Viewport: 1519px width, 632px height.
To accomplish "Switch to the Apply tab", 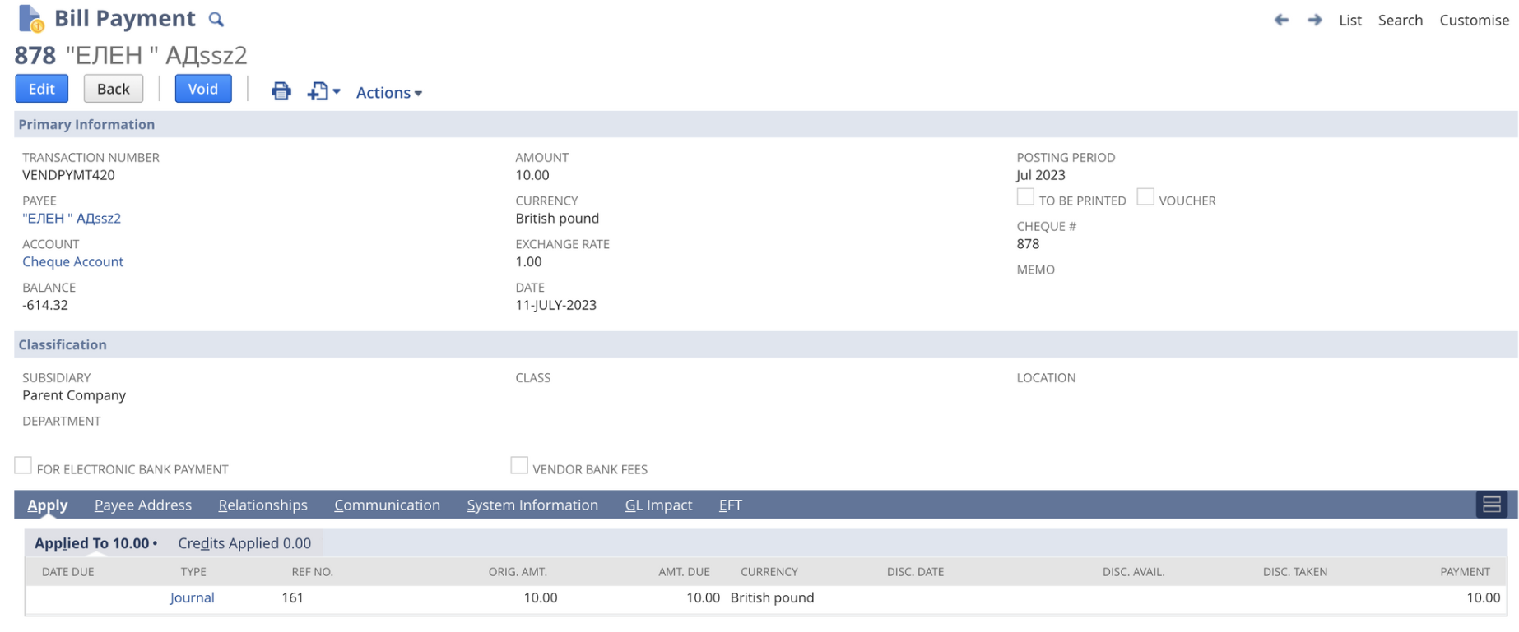I will click(48, 505).
